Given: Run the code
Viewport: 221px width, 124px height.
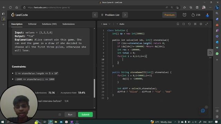Looking at the screenshot, I should pos(70,115).
